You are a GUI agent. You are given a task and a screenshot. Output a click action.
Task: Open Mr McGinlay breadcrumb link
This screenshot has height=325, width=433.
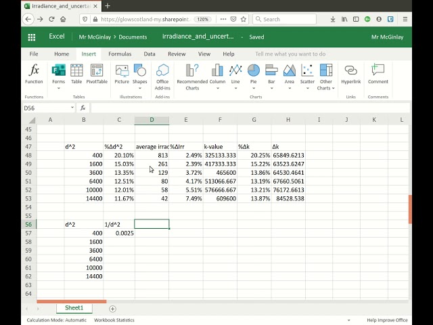pos(95,37)
